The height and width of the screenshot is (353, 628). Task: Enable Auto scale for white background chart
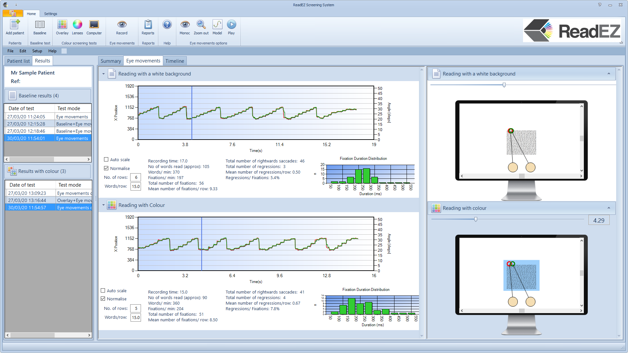[106, 160]
